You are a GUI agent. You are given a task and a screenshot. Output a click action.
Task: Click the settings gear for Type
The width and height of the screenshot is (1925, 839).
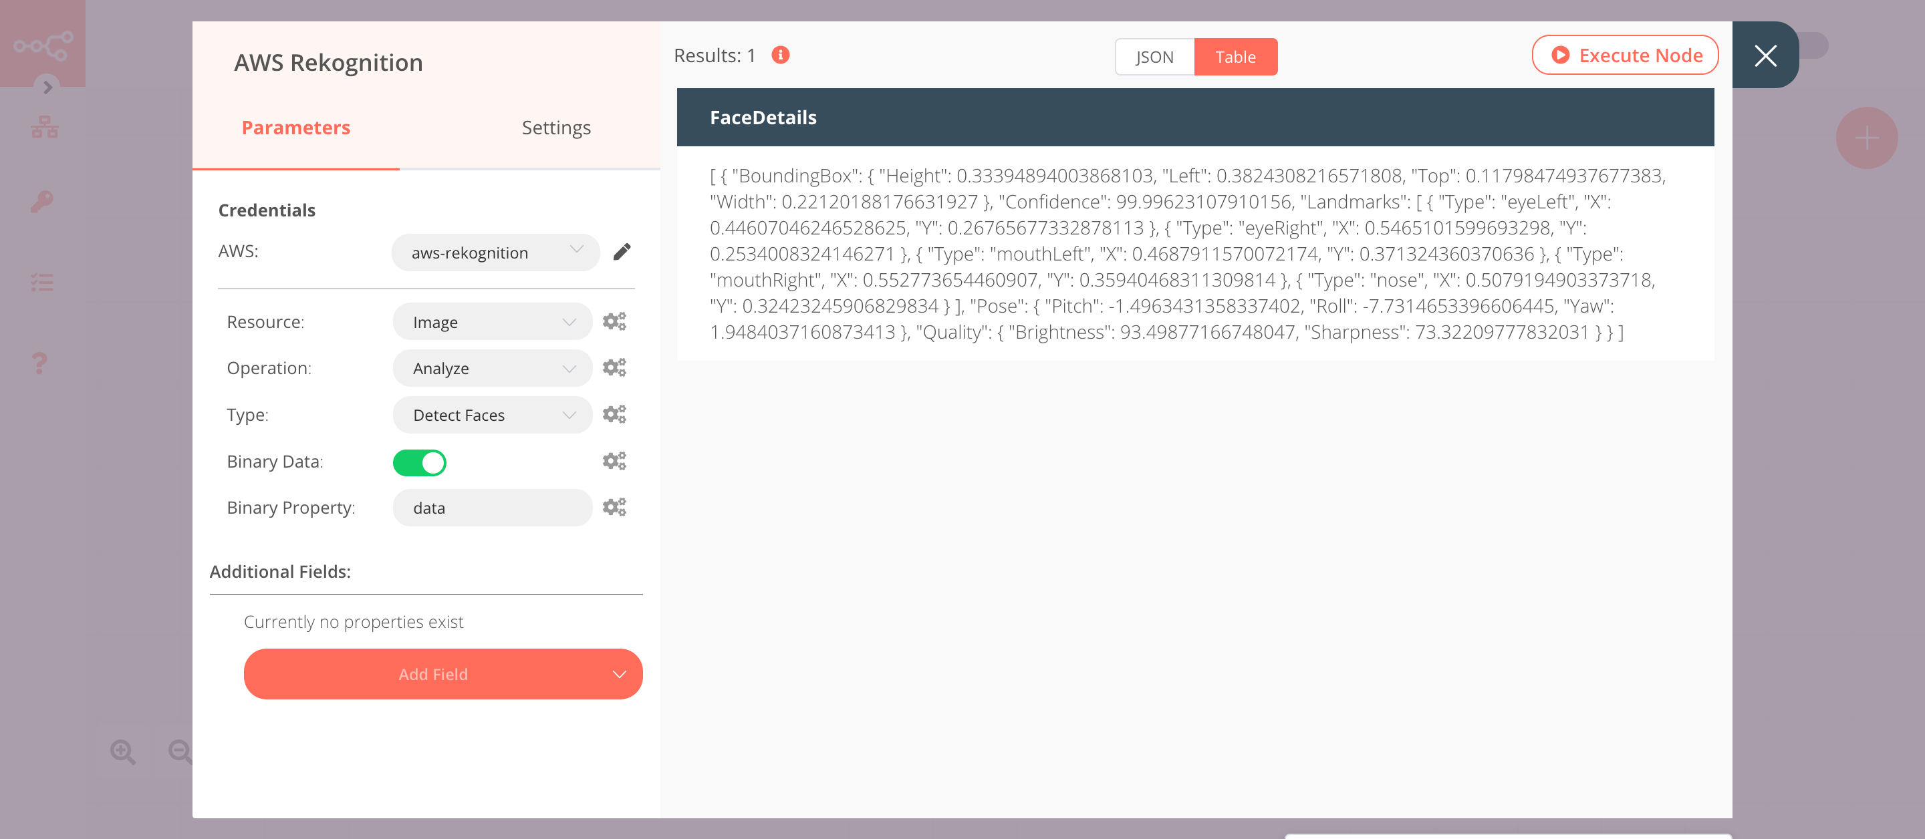click(x=614, y=413)
